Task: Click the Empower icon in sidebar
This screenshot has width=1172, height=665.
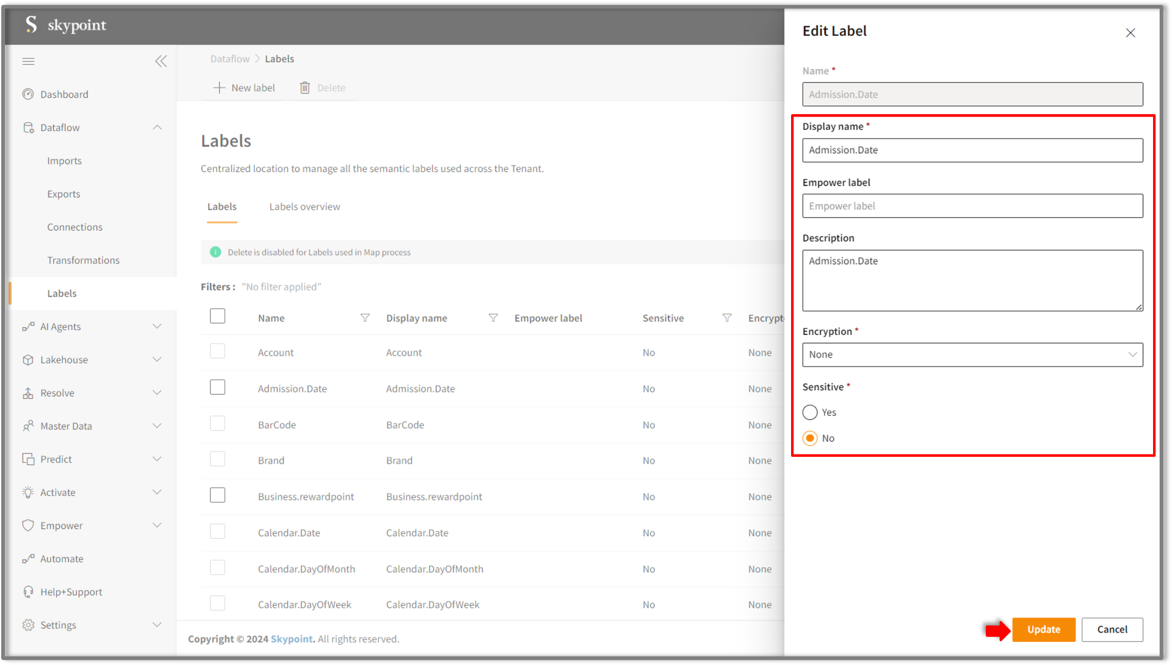Action: 29,525
